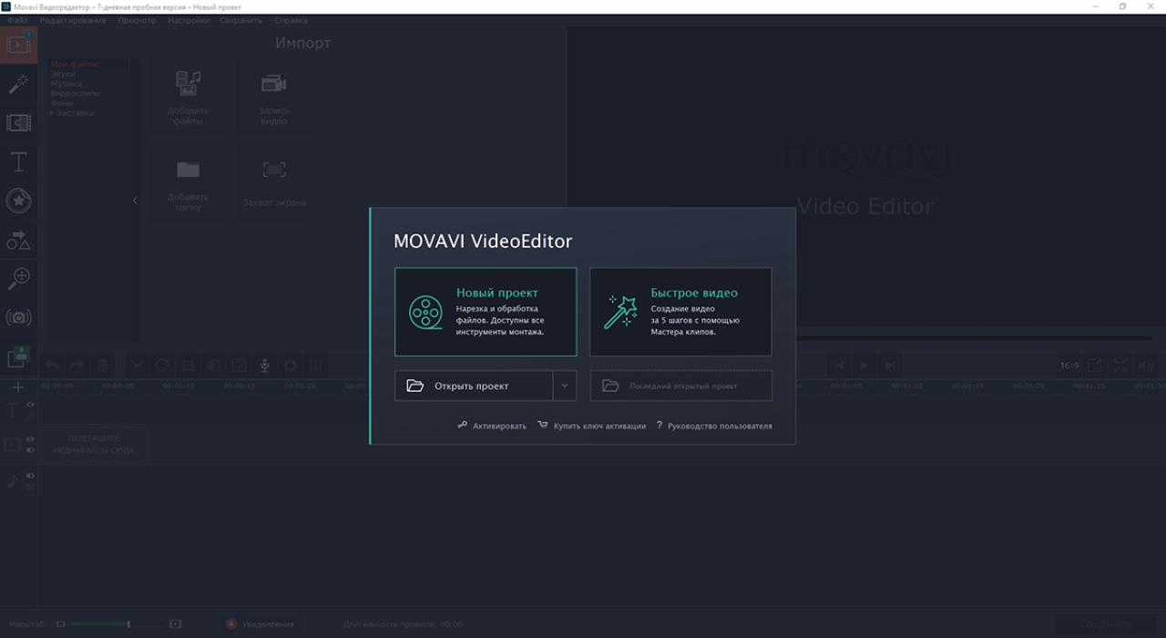This screenshot has width=1166, height=638.
Task: Expand the dropdown arrow beside Открыть проект
Action: 565,386
